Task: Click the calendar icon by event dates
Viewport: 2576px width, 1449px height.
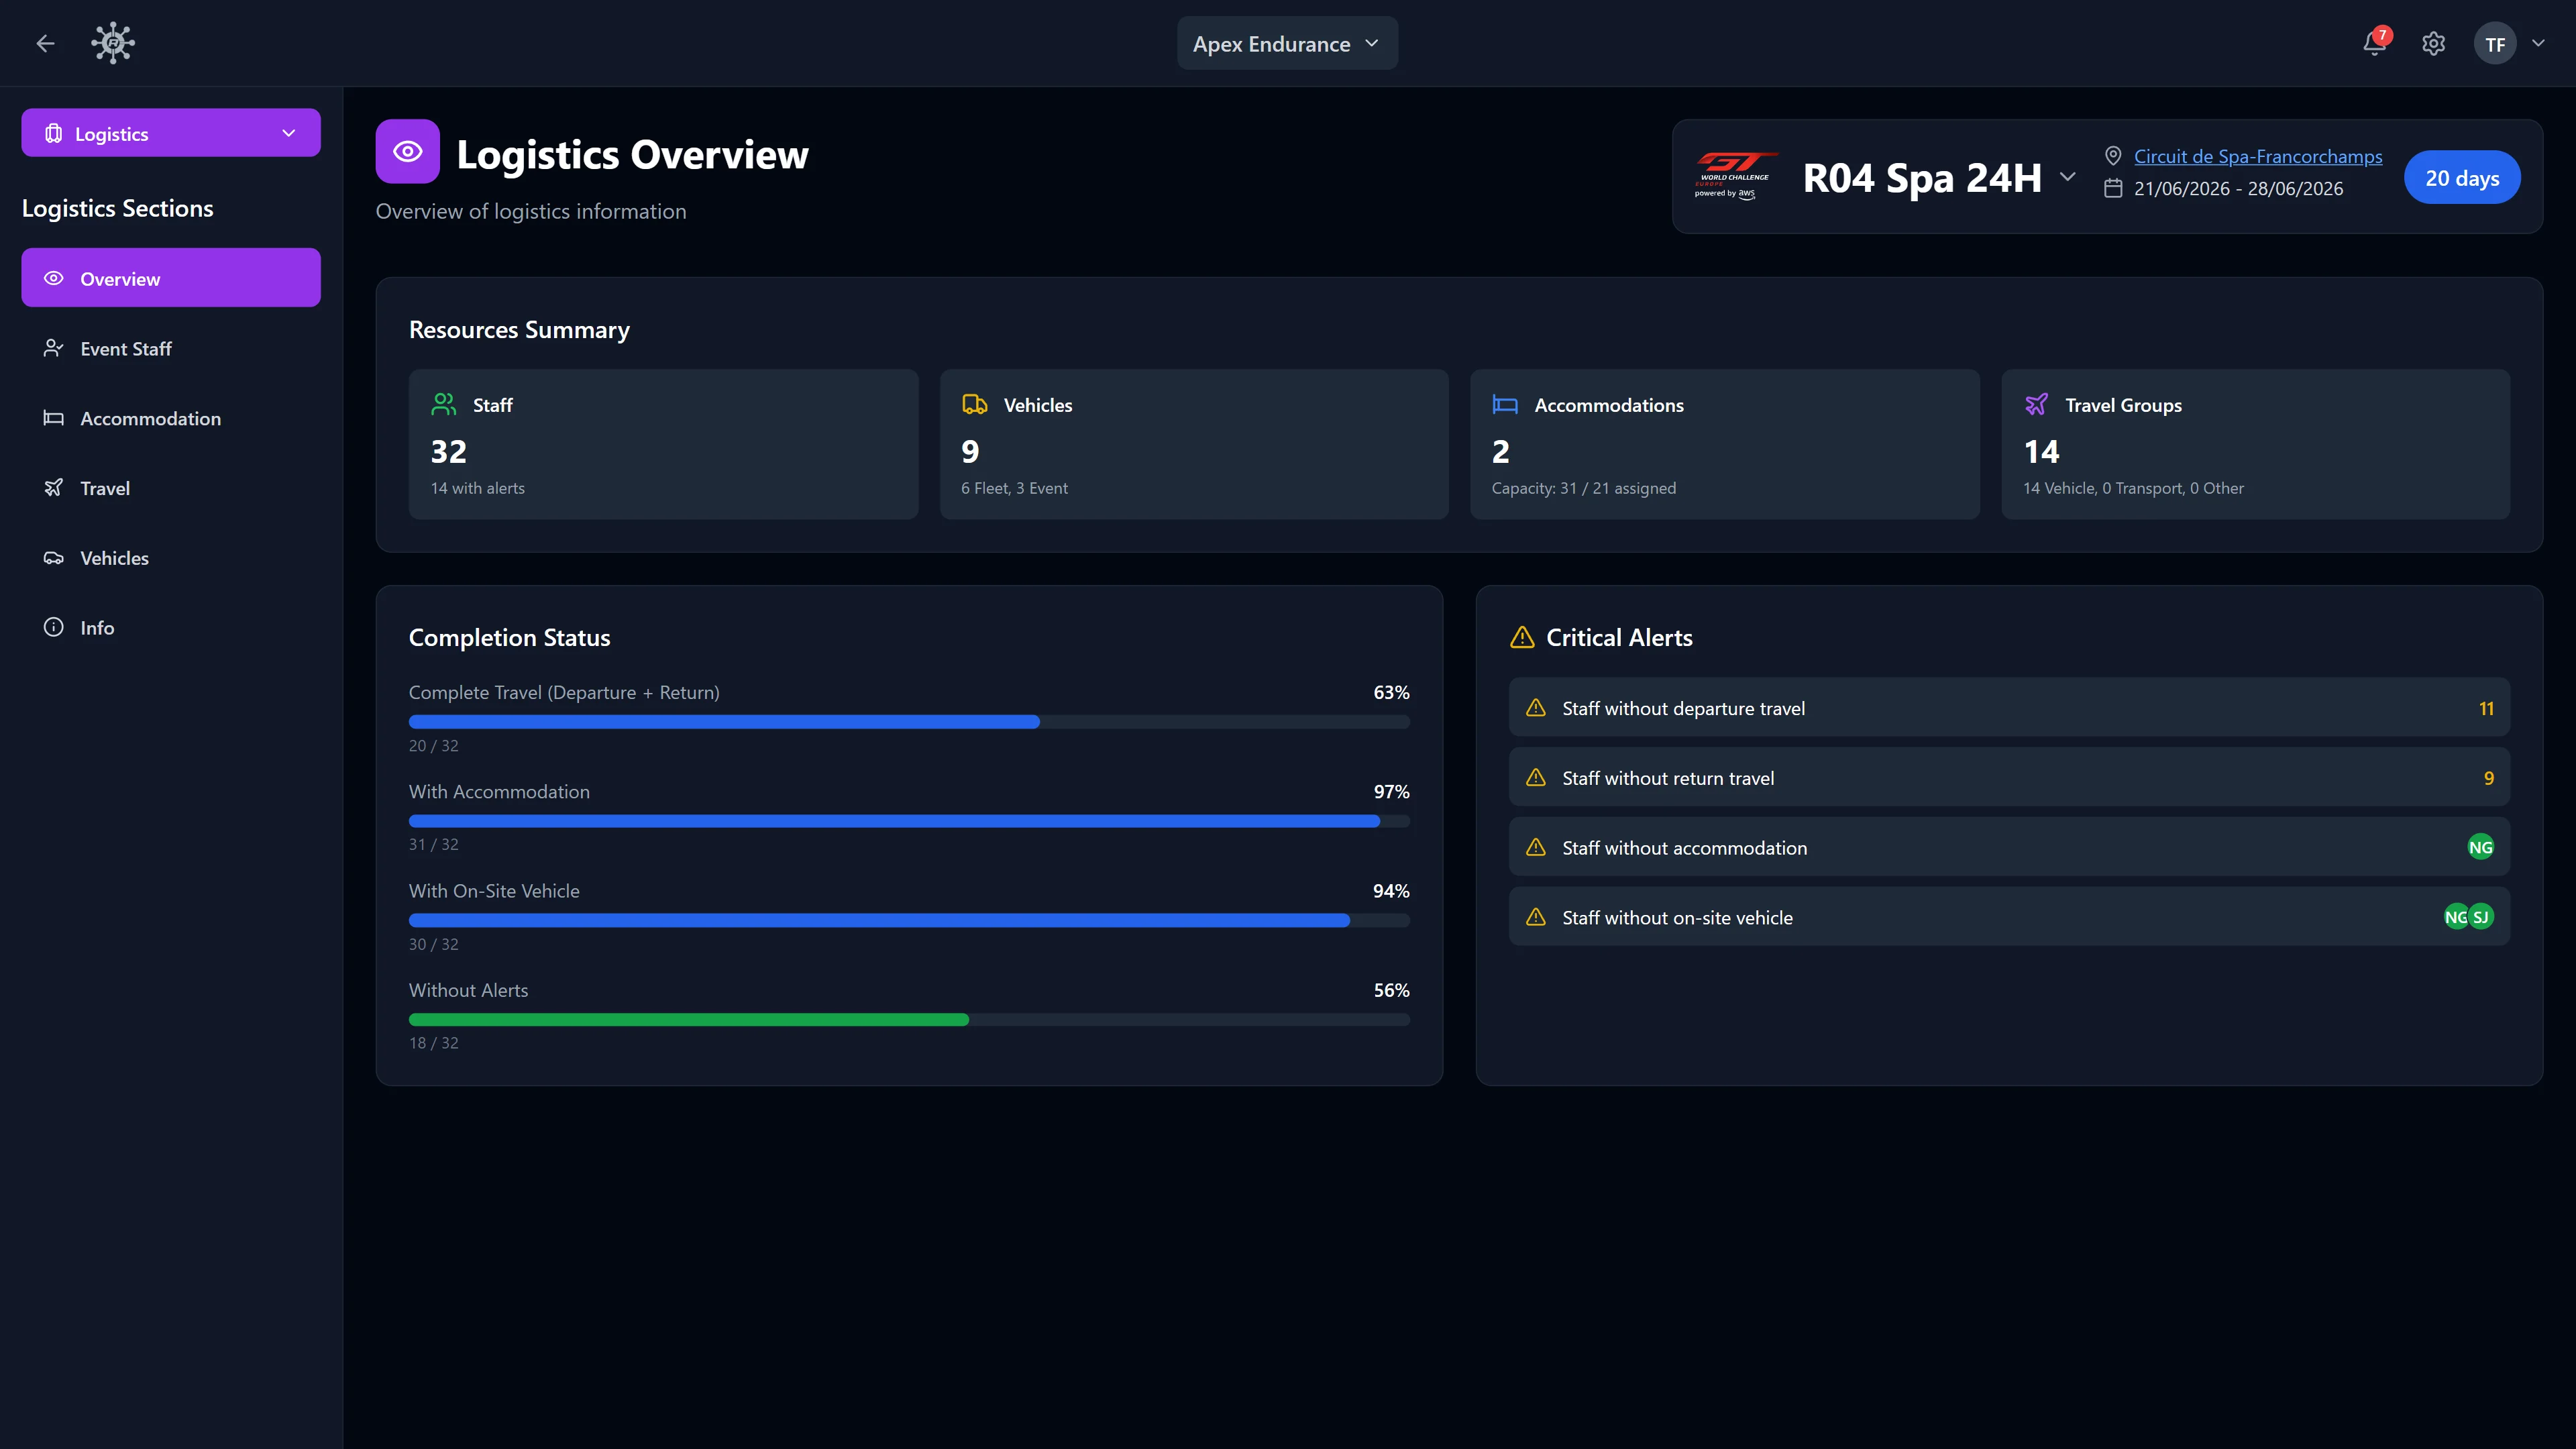Action: (x=2113, y=188)
